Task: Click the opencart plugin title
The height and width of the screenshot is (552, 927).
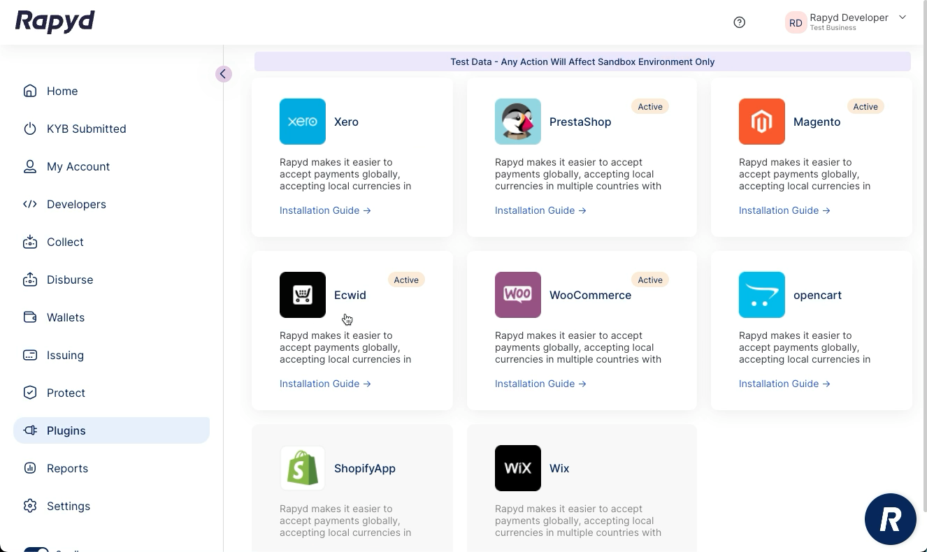Action: (x=817, y=295)
